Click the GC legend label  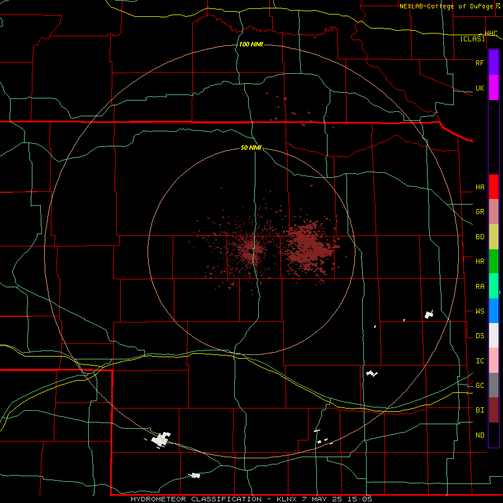click(x=480, y=385)
